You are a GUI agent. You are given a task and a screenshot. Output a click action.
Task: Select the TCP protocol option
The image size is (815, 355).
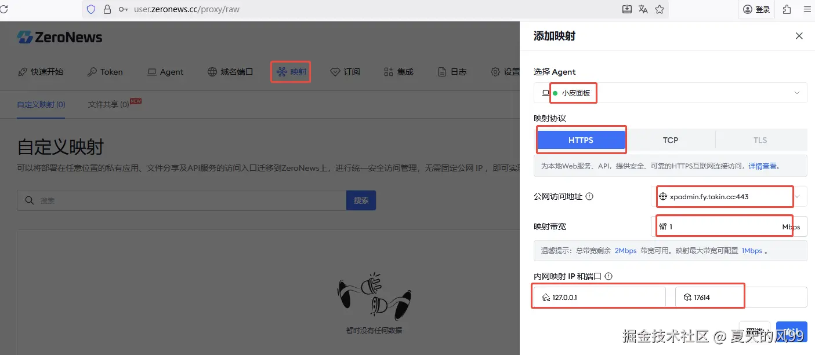click(671, 140)
